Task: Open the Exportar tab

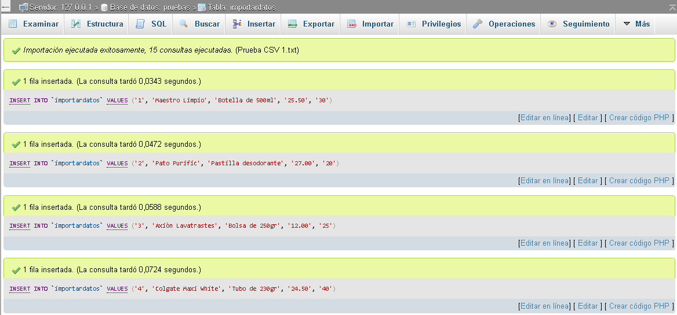Action: point(318,24)
